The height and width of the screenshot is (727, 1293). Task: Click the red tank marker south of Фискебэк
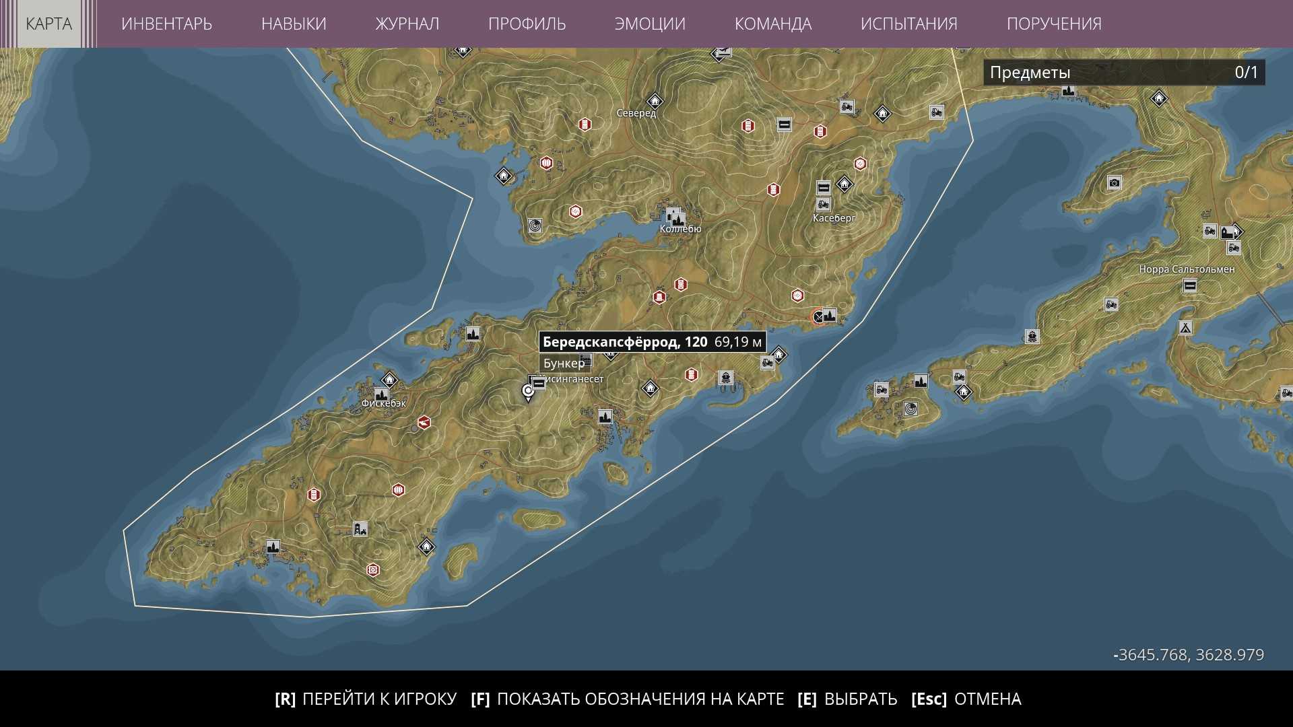[x=424, y=422]
